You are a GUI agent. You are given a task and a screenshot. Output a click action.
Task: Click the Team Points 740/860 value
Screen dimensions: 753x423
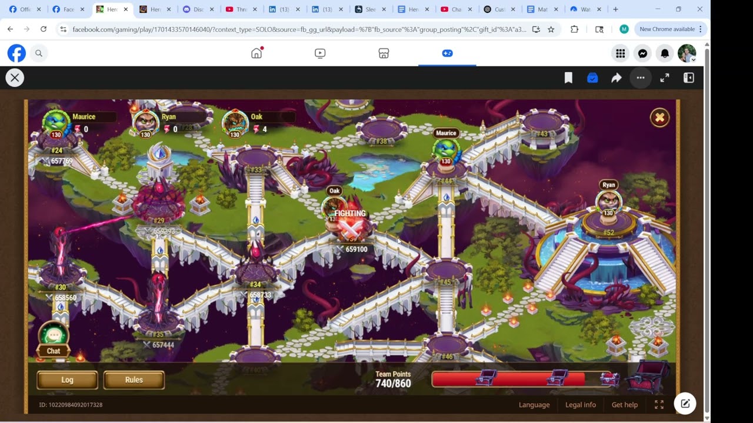(393, 384)
